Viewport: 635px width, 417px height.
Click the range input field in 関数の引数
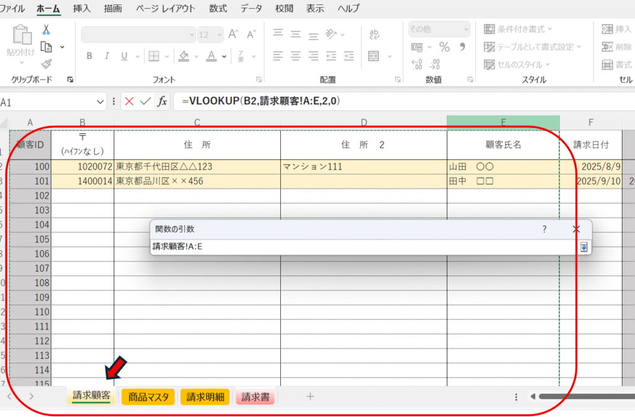point(363,247)
